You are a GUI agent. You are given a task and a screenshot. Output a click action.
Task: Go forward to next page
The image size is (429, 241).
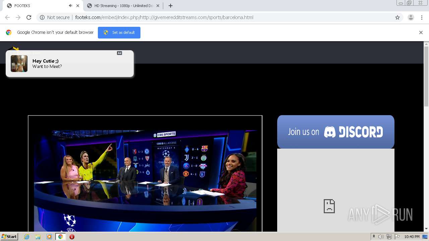click(18, 17)
